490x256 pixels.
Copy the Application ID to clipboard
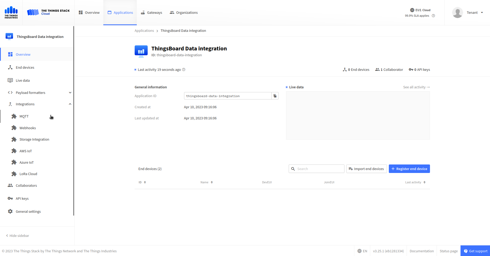tap(275, 96)
